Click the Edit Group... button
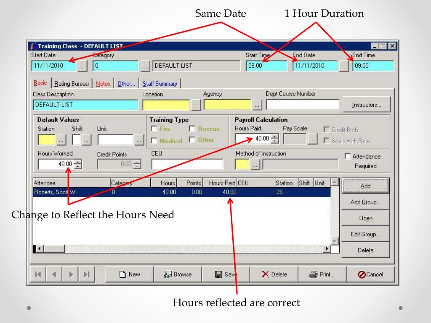Screen dimensions: 431x323 (x=365, y=234)
